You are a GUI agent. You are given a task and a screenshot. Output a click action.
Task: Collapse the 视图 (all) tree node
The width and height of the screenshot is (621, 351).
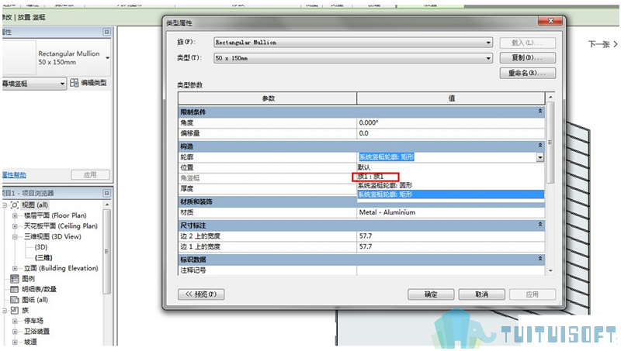pyautogui.click(x=5, y=205)
